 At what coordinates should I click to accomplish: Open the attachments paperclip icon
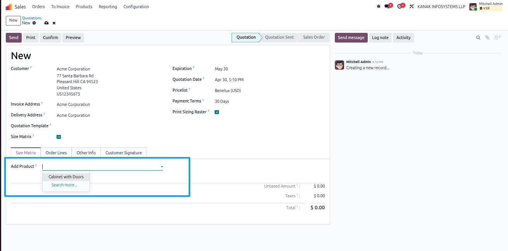(487, 38)
